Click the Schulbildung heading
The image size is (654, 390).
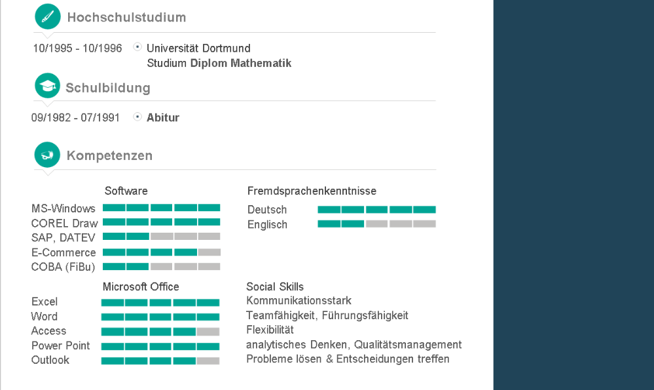pos(108,88)
